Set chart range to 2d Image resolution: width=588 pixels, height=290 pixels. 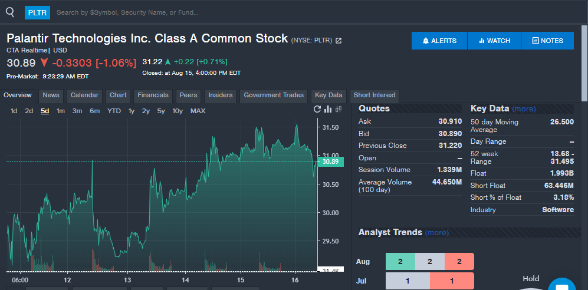[29, 111]
